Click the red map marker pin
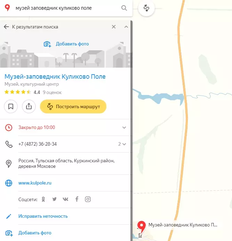232x241 pixels. point(141,226)
